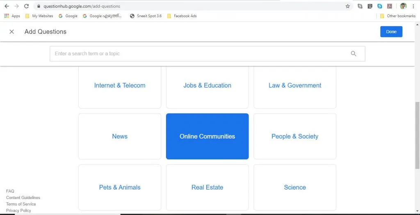Click the highlighted Online Communities card
The image size is (420, 215).
pos(207,136)
